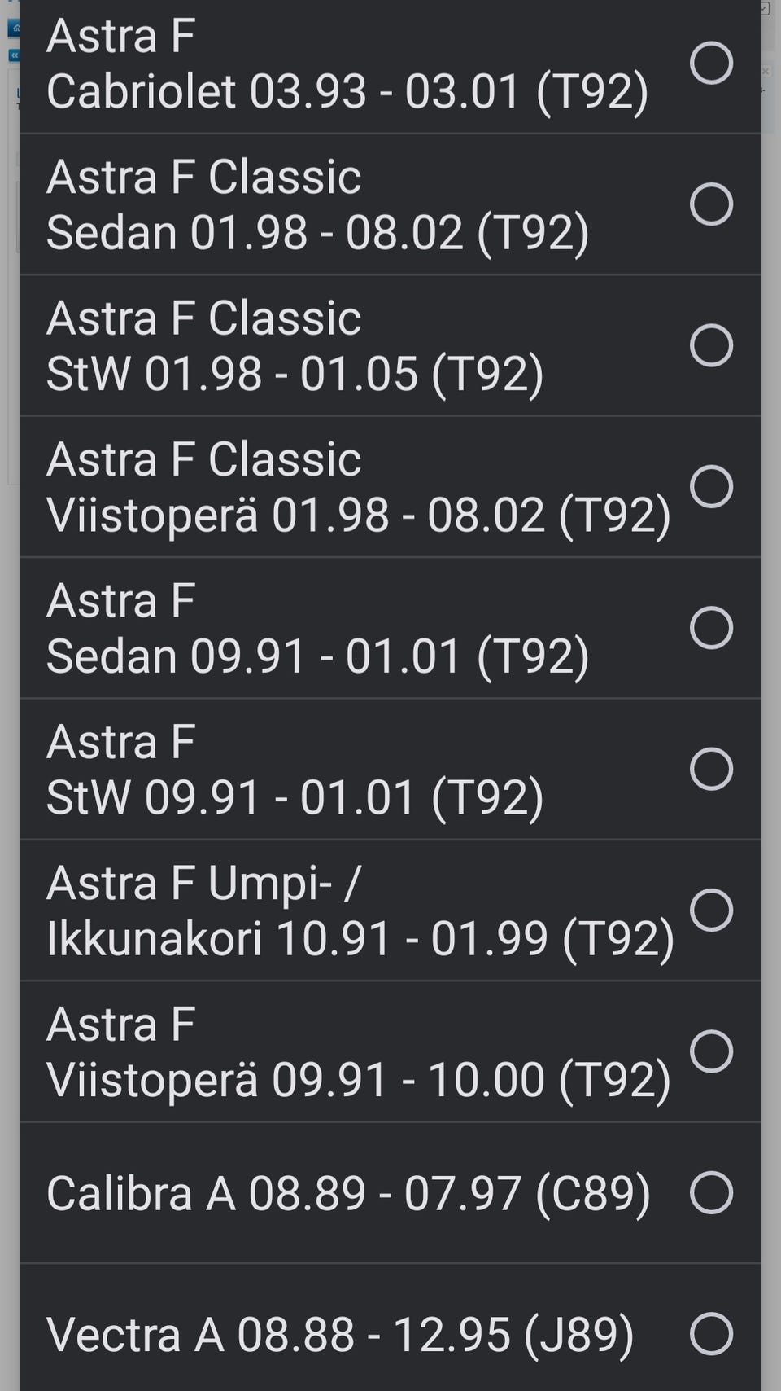The image size is (781, 1391).
Task: Choose Astra F StW 09.91 radio button
Action: pos(711,769)
